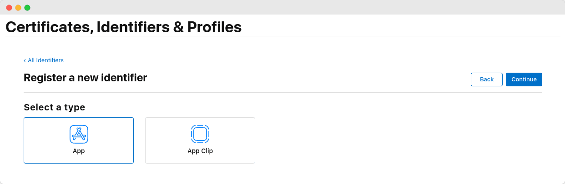The height and width of the screenshot is (184, 565).
Task: Click the Certificates, Identifiers & Profiles title
Action: click(123, 27)
